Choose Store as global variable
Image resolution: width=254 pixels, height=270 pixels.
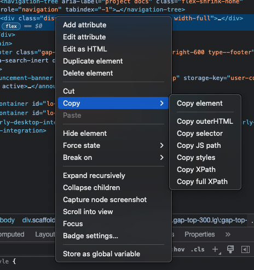coord(101,254)
